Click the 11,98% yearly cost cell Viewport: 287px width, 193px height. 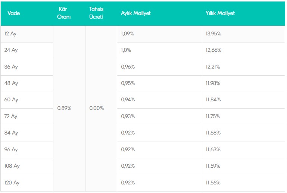click(243, 84)
